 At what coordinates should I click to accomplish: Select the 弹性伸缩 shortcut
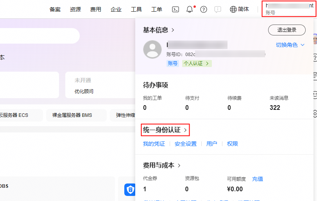click(x=123, y=115)
